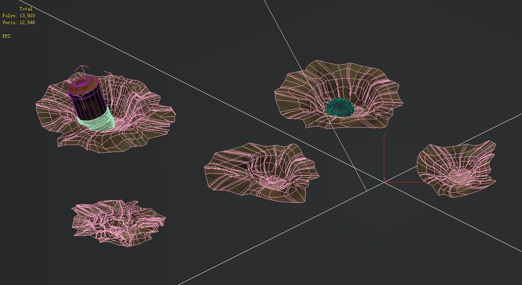Select the teal dome mesh inside the crater
Image resolution: width=522 pixels, height=285 pixels.
tap(340, 108)
